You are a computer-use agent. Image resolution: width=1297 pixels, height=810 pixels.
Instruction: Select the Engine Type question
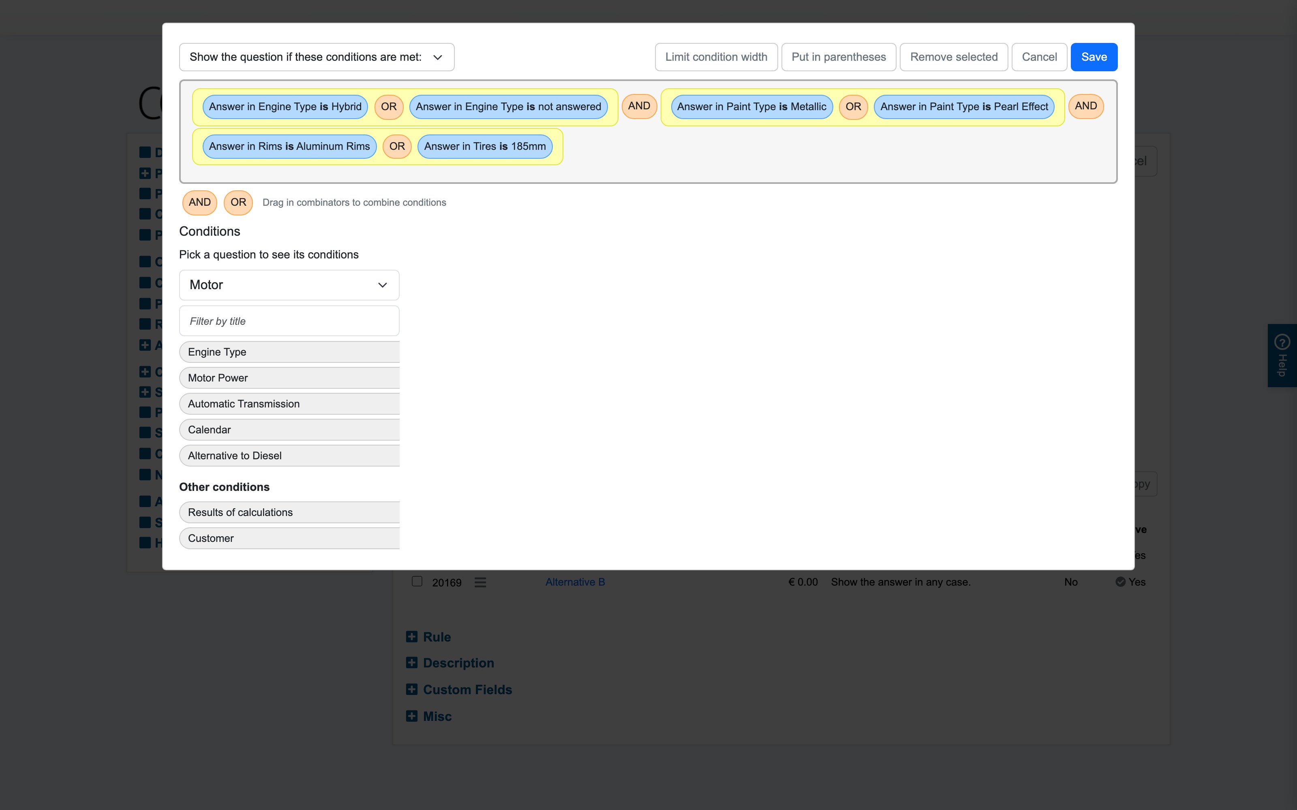pos(289,352)
